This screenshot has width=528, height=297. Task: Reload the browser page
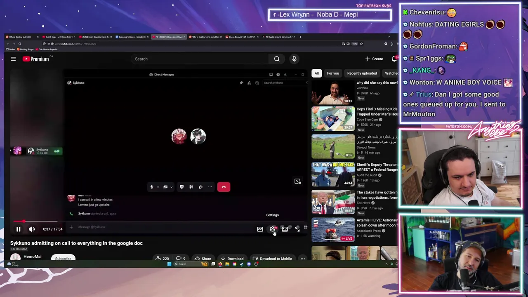tap(19, 44)
